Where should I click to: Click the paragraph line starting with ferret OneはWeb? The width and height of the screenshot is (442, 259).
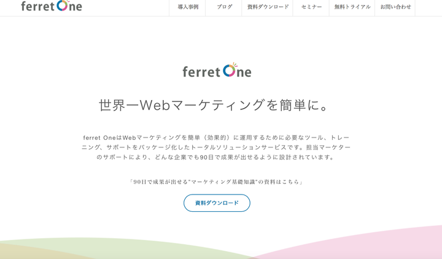(216, 137)
